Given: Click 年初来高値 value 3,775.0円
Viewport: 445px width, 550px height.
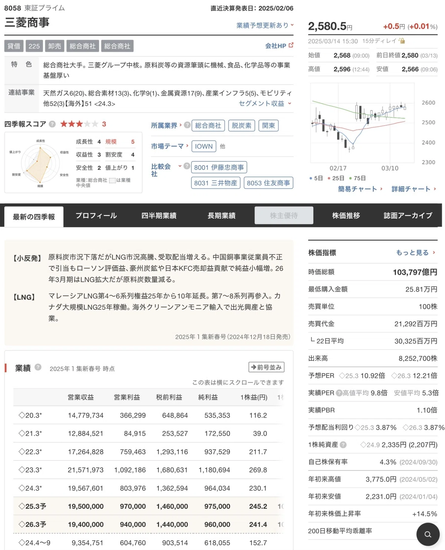Looking at the screenshot, I should click(381, 479).
